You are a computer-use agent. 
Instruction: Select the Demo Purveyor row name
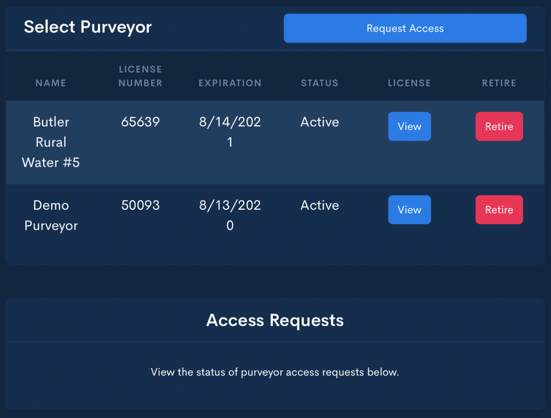[x=51, y=215]
